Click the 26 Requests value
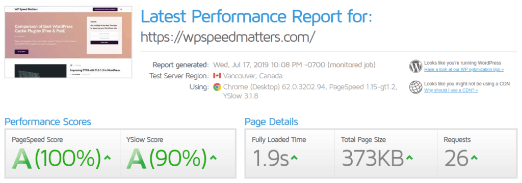 [456, 158]
